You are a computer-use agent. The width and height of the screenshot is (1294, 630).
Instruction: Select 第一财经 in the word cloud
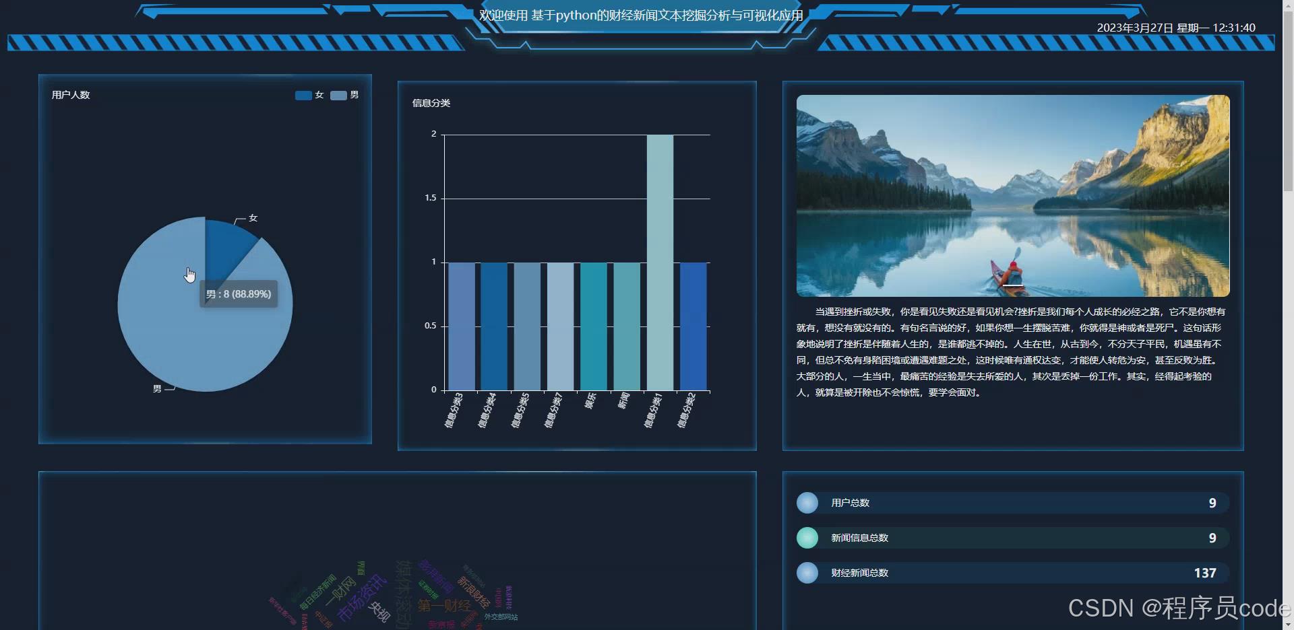[x=445, y=606]
